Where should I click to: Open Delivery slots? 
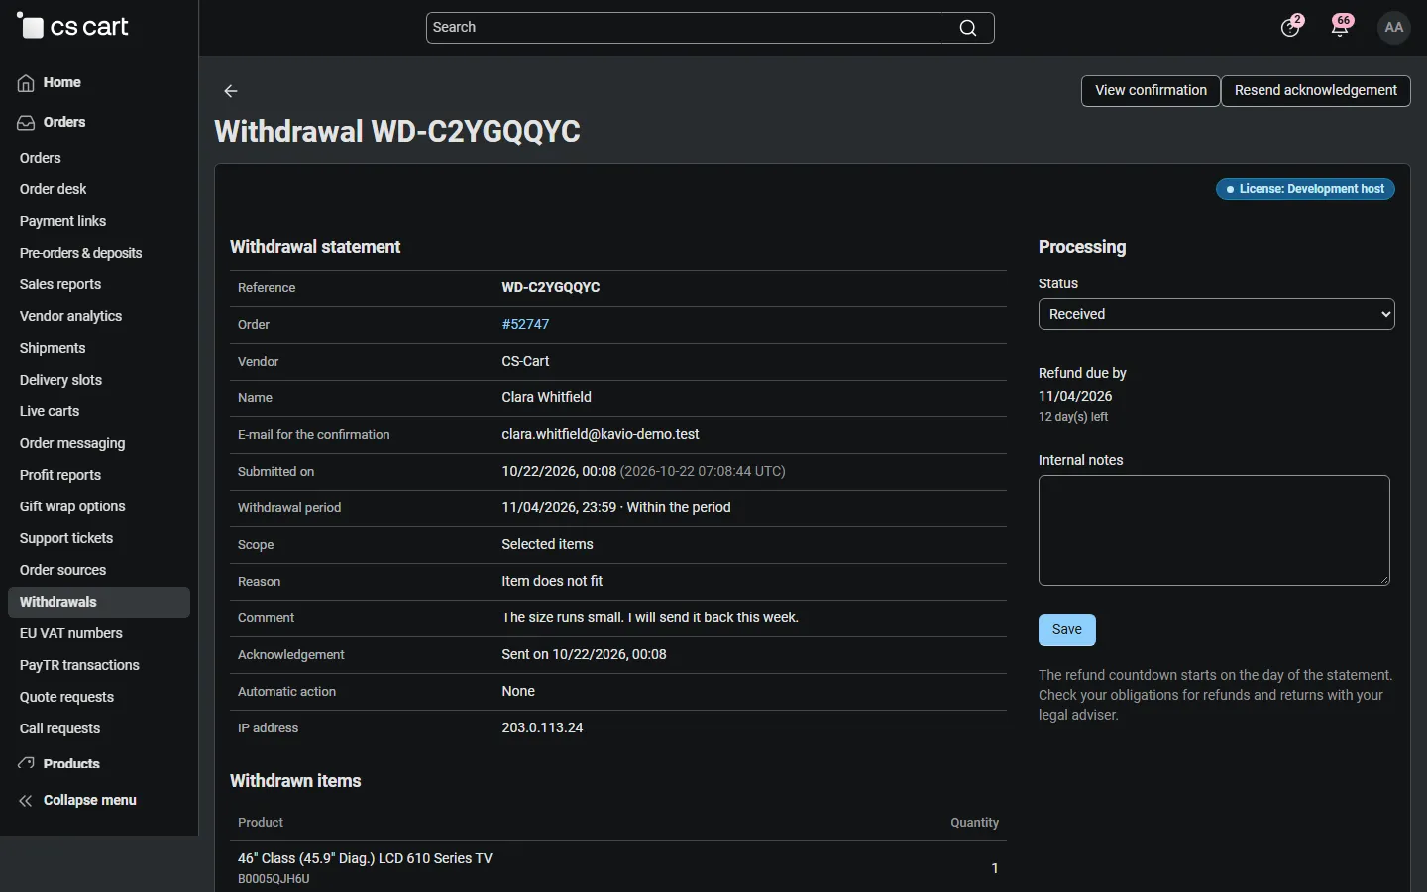click(x=60, y=380)
